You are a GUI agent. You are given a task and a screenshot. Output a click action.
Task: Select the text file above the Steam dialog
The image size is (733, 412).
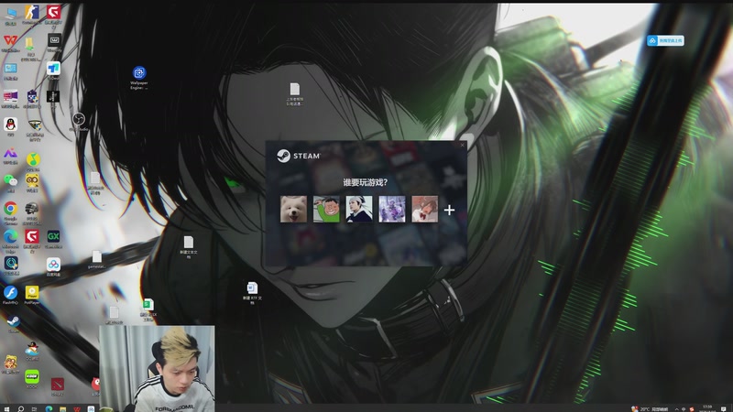[x=294, y=94]
